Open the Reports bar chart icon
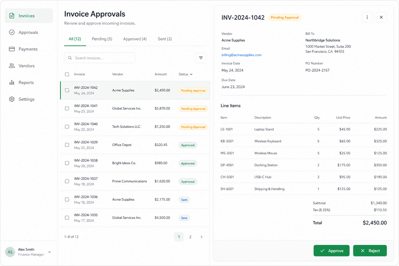The width and height of the screenshot is (399, 266). click(x=12, y=83)
